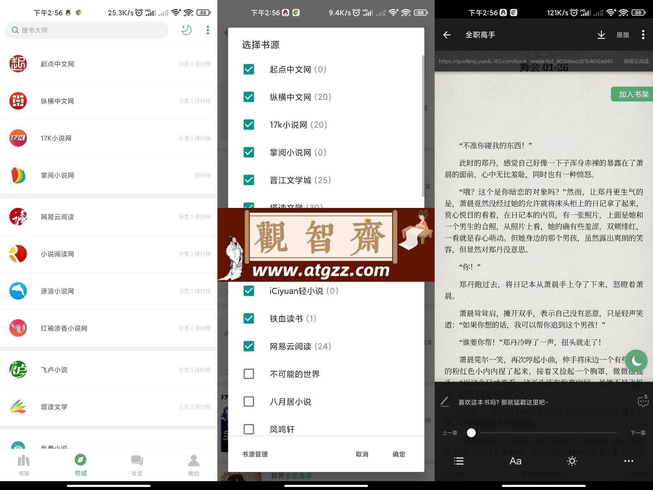Toggle night mode moon icon beside search bar

[186, 30]
